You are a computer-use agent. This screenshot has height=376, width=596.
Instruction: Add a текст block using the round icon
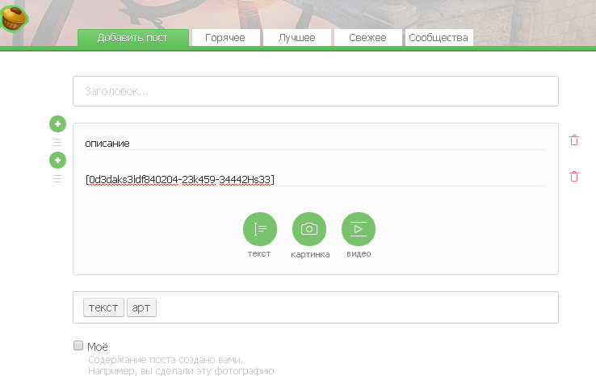[x=260, y=229]
